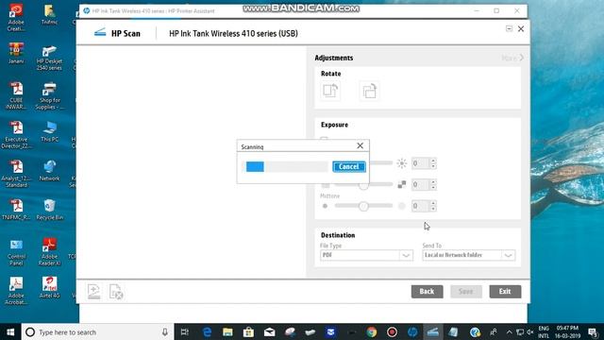Select the Executive Director PDF file
Viewport: 604px width, 340px height.
(x=16, y=135)
